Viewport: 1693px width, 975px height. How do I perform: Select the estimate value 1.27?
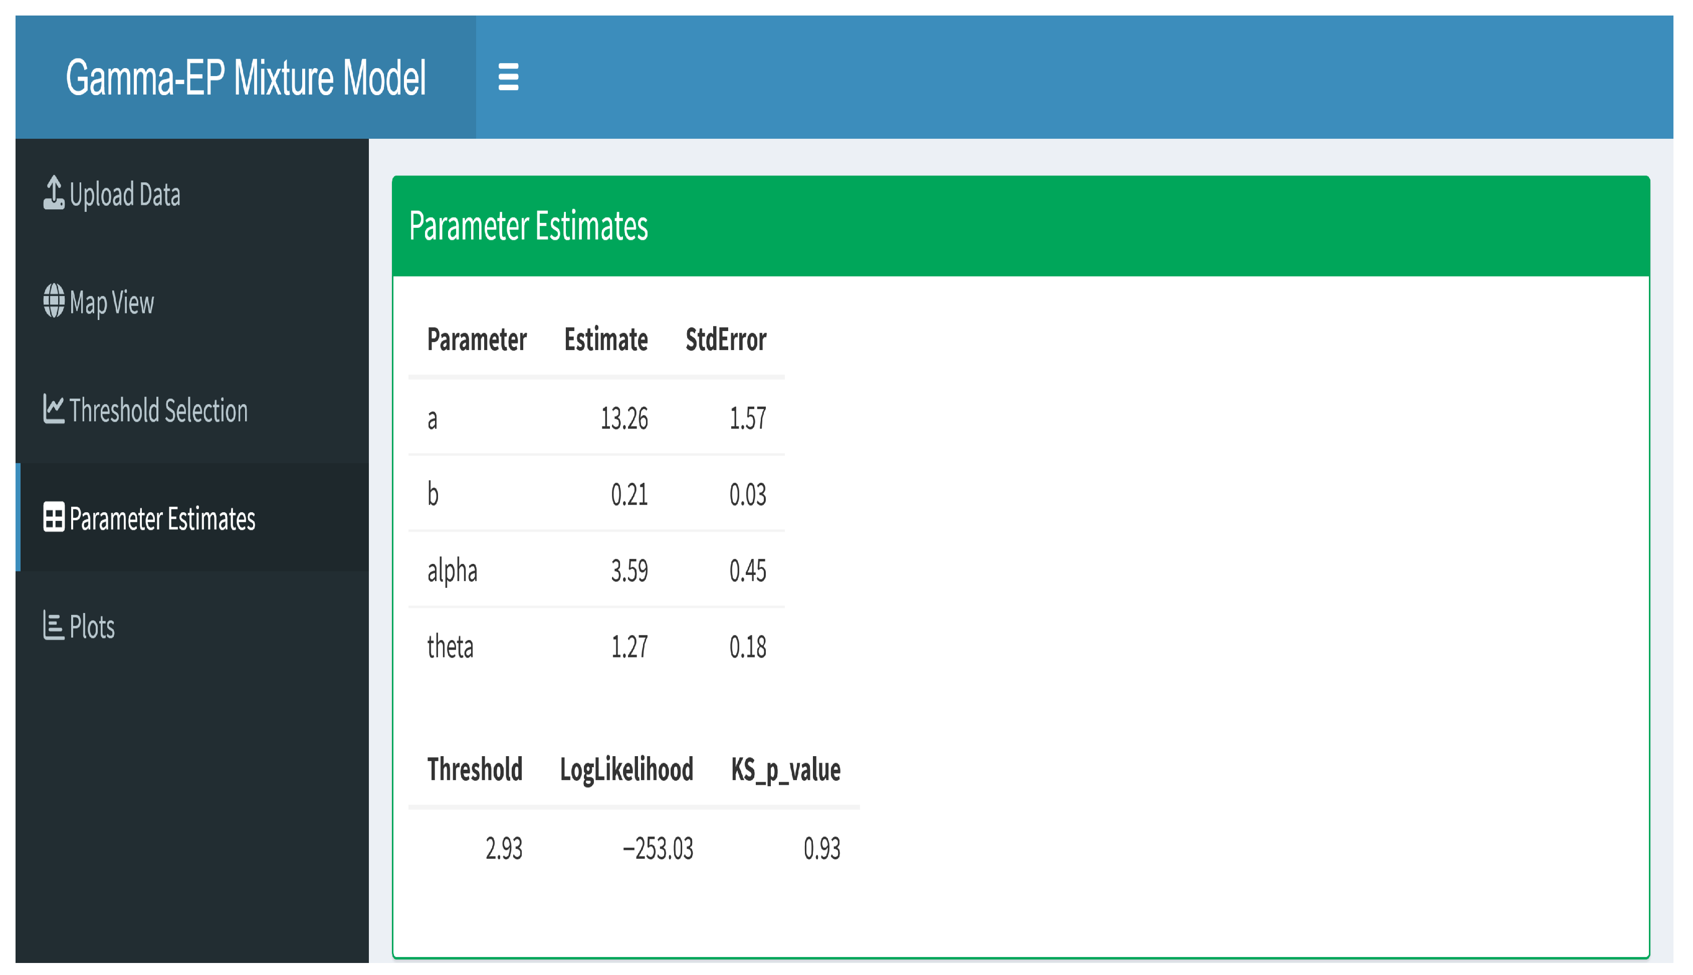[629, 647]
